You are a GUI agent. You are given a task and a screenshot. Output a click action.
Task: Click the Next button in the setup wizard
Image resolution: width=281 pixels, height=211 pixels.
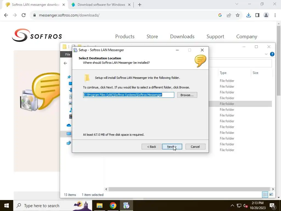pyautogui.click(x=172, y=147)
